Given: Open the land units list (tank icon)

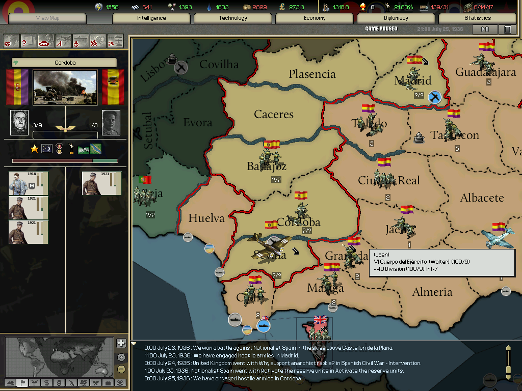Looking at the screenshot, I should [46, 40].
